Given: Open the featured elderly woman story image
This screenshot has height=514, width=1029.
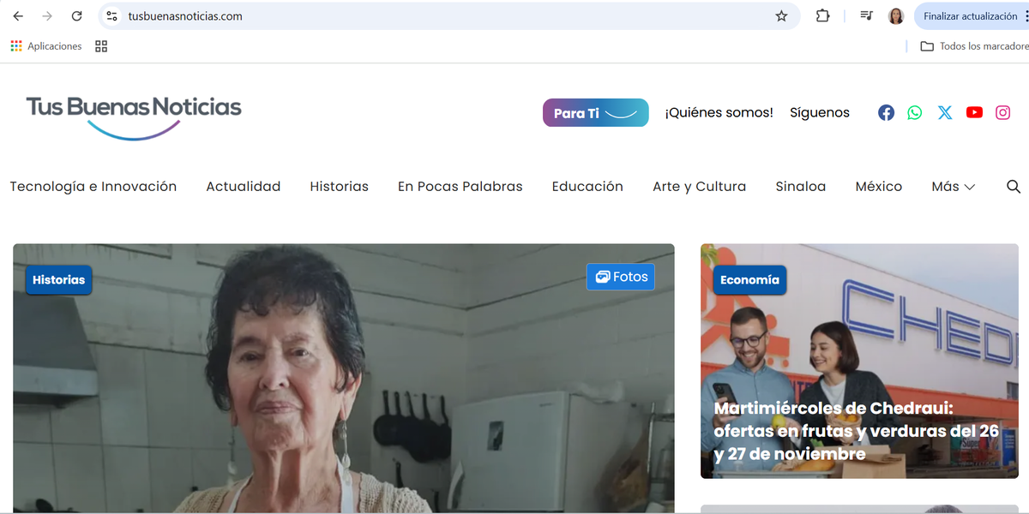Looking at the screenshot, I should point(344,379).
